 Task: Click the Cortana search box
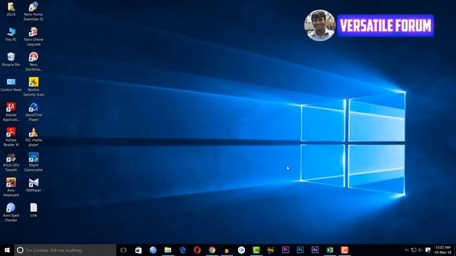[65, 250]
